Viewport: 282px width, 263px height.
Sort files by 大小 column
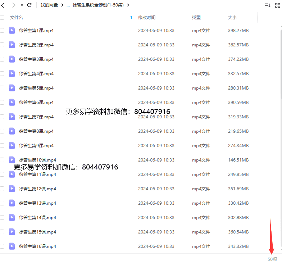[x=232, y=18]
